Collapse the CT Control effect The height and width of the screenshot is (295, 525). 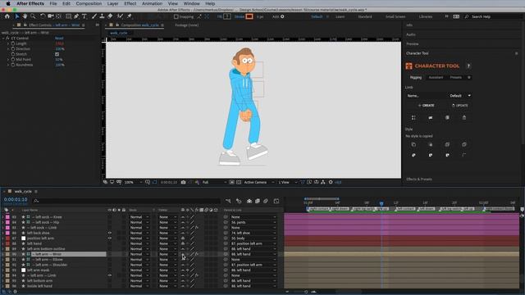point(3,39)
